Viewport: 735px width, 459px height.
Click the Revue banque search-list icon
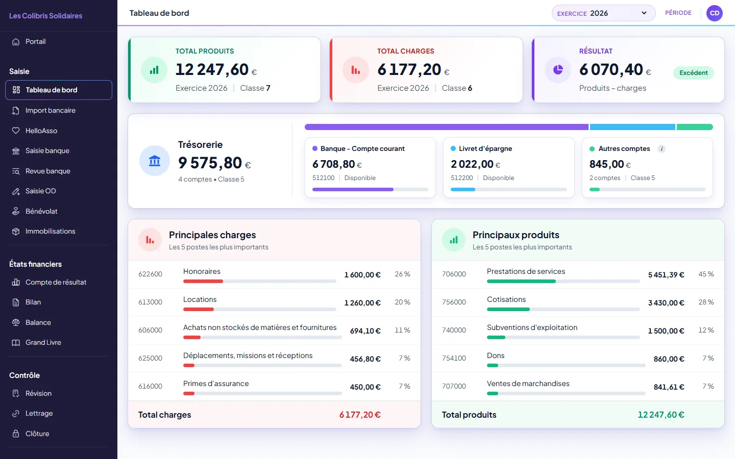click(x=16, y=171)
